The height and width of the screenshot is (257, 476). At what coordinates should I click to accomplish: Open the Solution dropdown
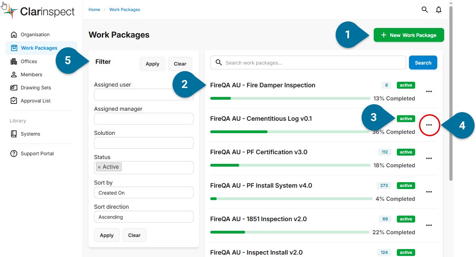pyautogui.click(x=144, y=143)
